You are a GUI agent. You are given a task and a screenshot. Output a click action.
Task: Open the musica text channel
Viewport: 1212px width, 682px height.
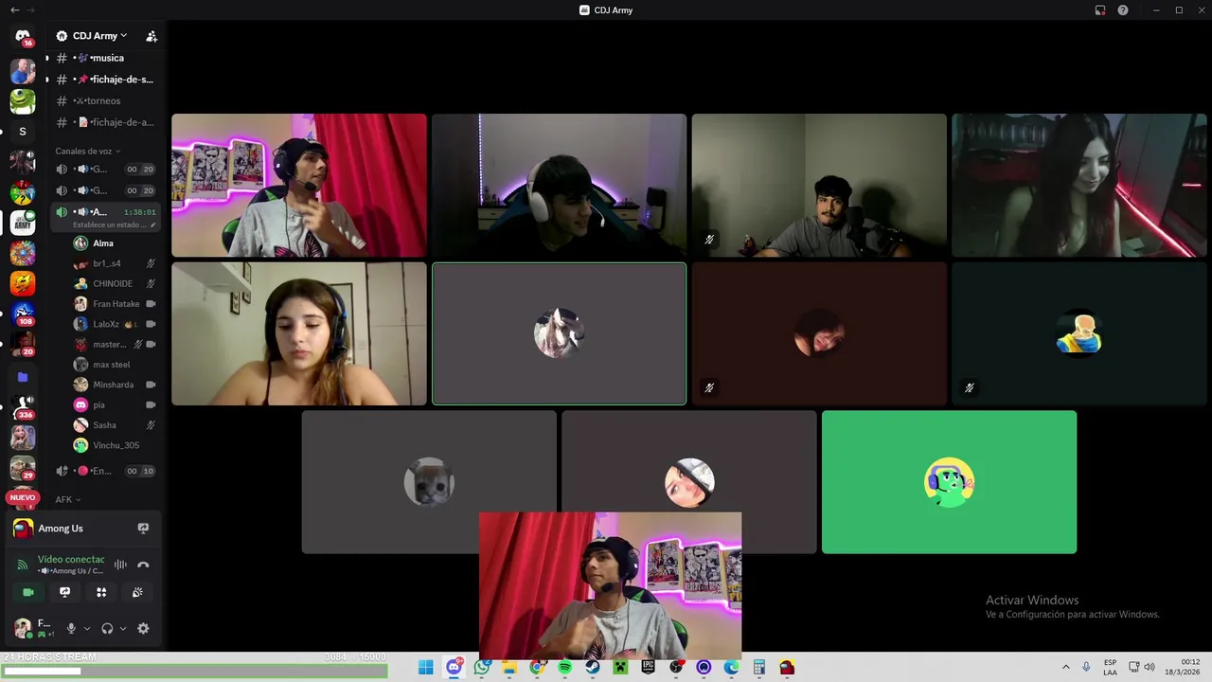tap(104, 58)
